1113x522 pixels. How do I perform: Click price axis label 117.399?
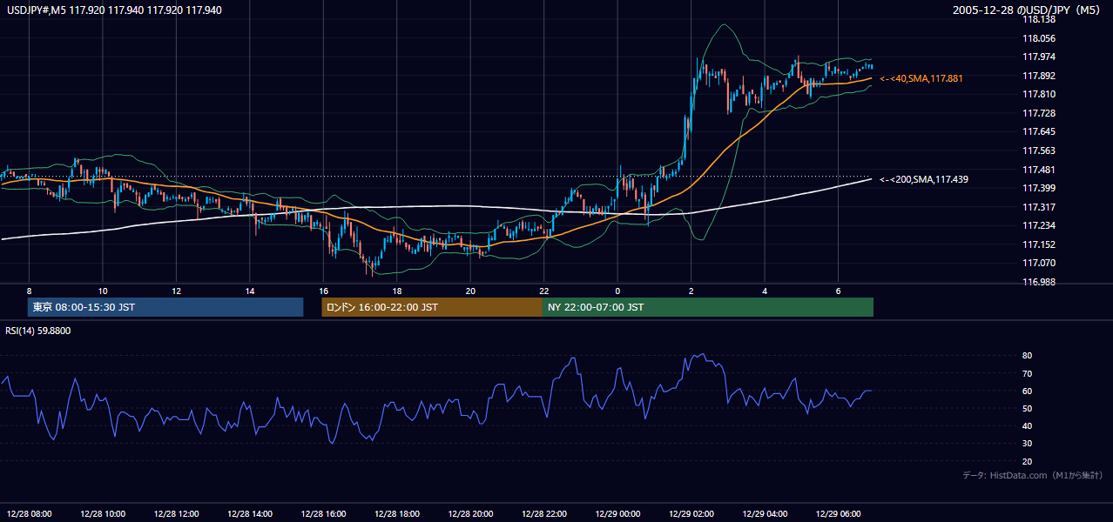click(1038, 188)
